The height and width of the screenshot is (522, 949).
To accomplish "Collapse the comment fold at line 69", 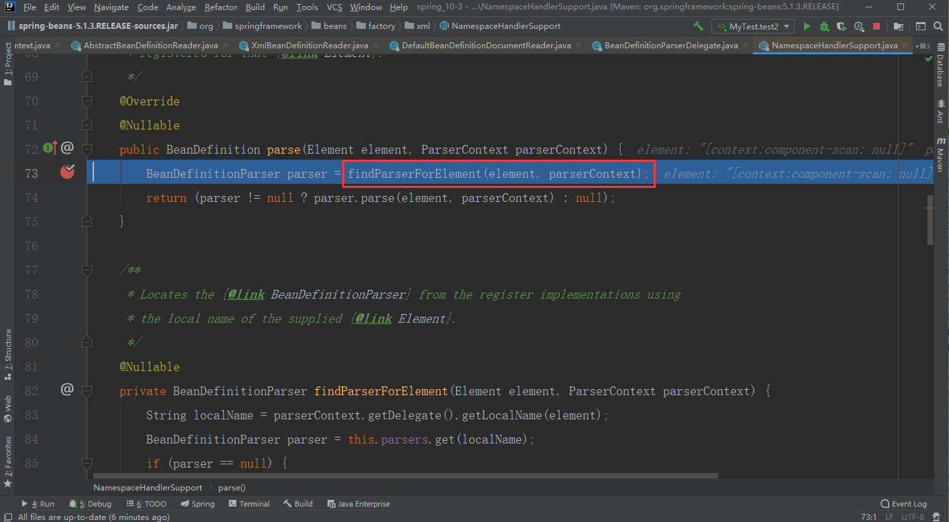I will [x=87, y=77].
